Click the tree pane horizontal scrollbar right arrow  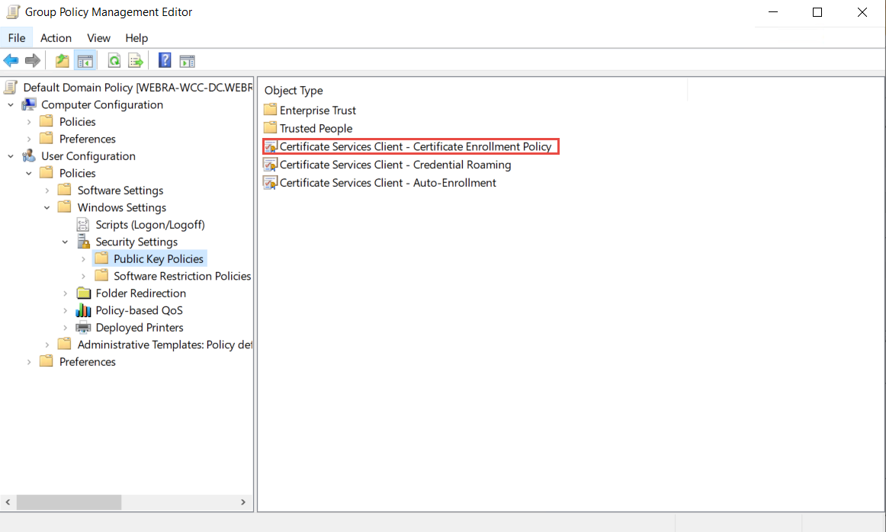point(243,502)
